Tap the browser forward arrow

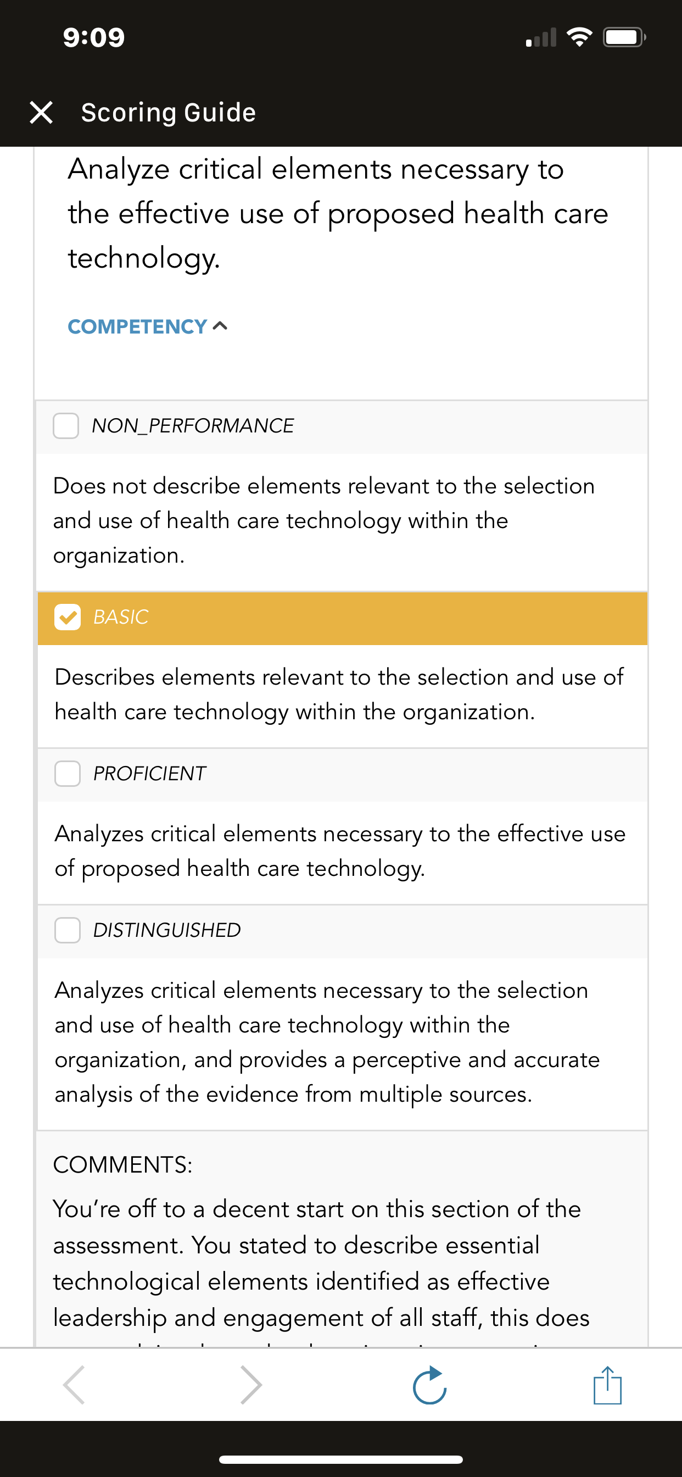tap(251, 1385)
